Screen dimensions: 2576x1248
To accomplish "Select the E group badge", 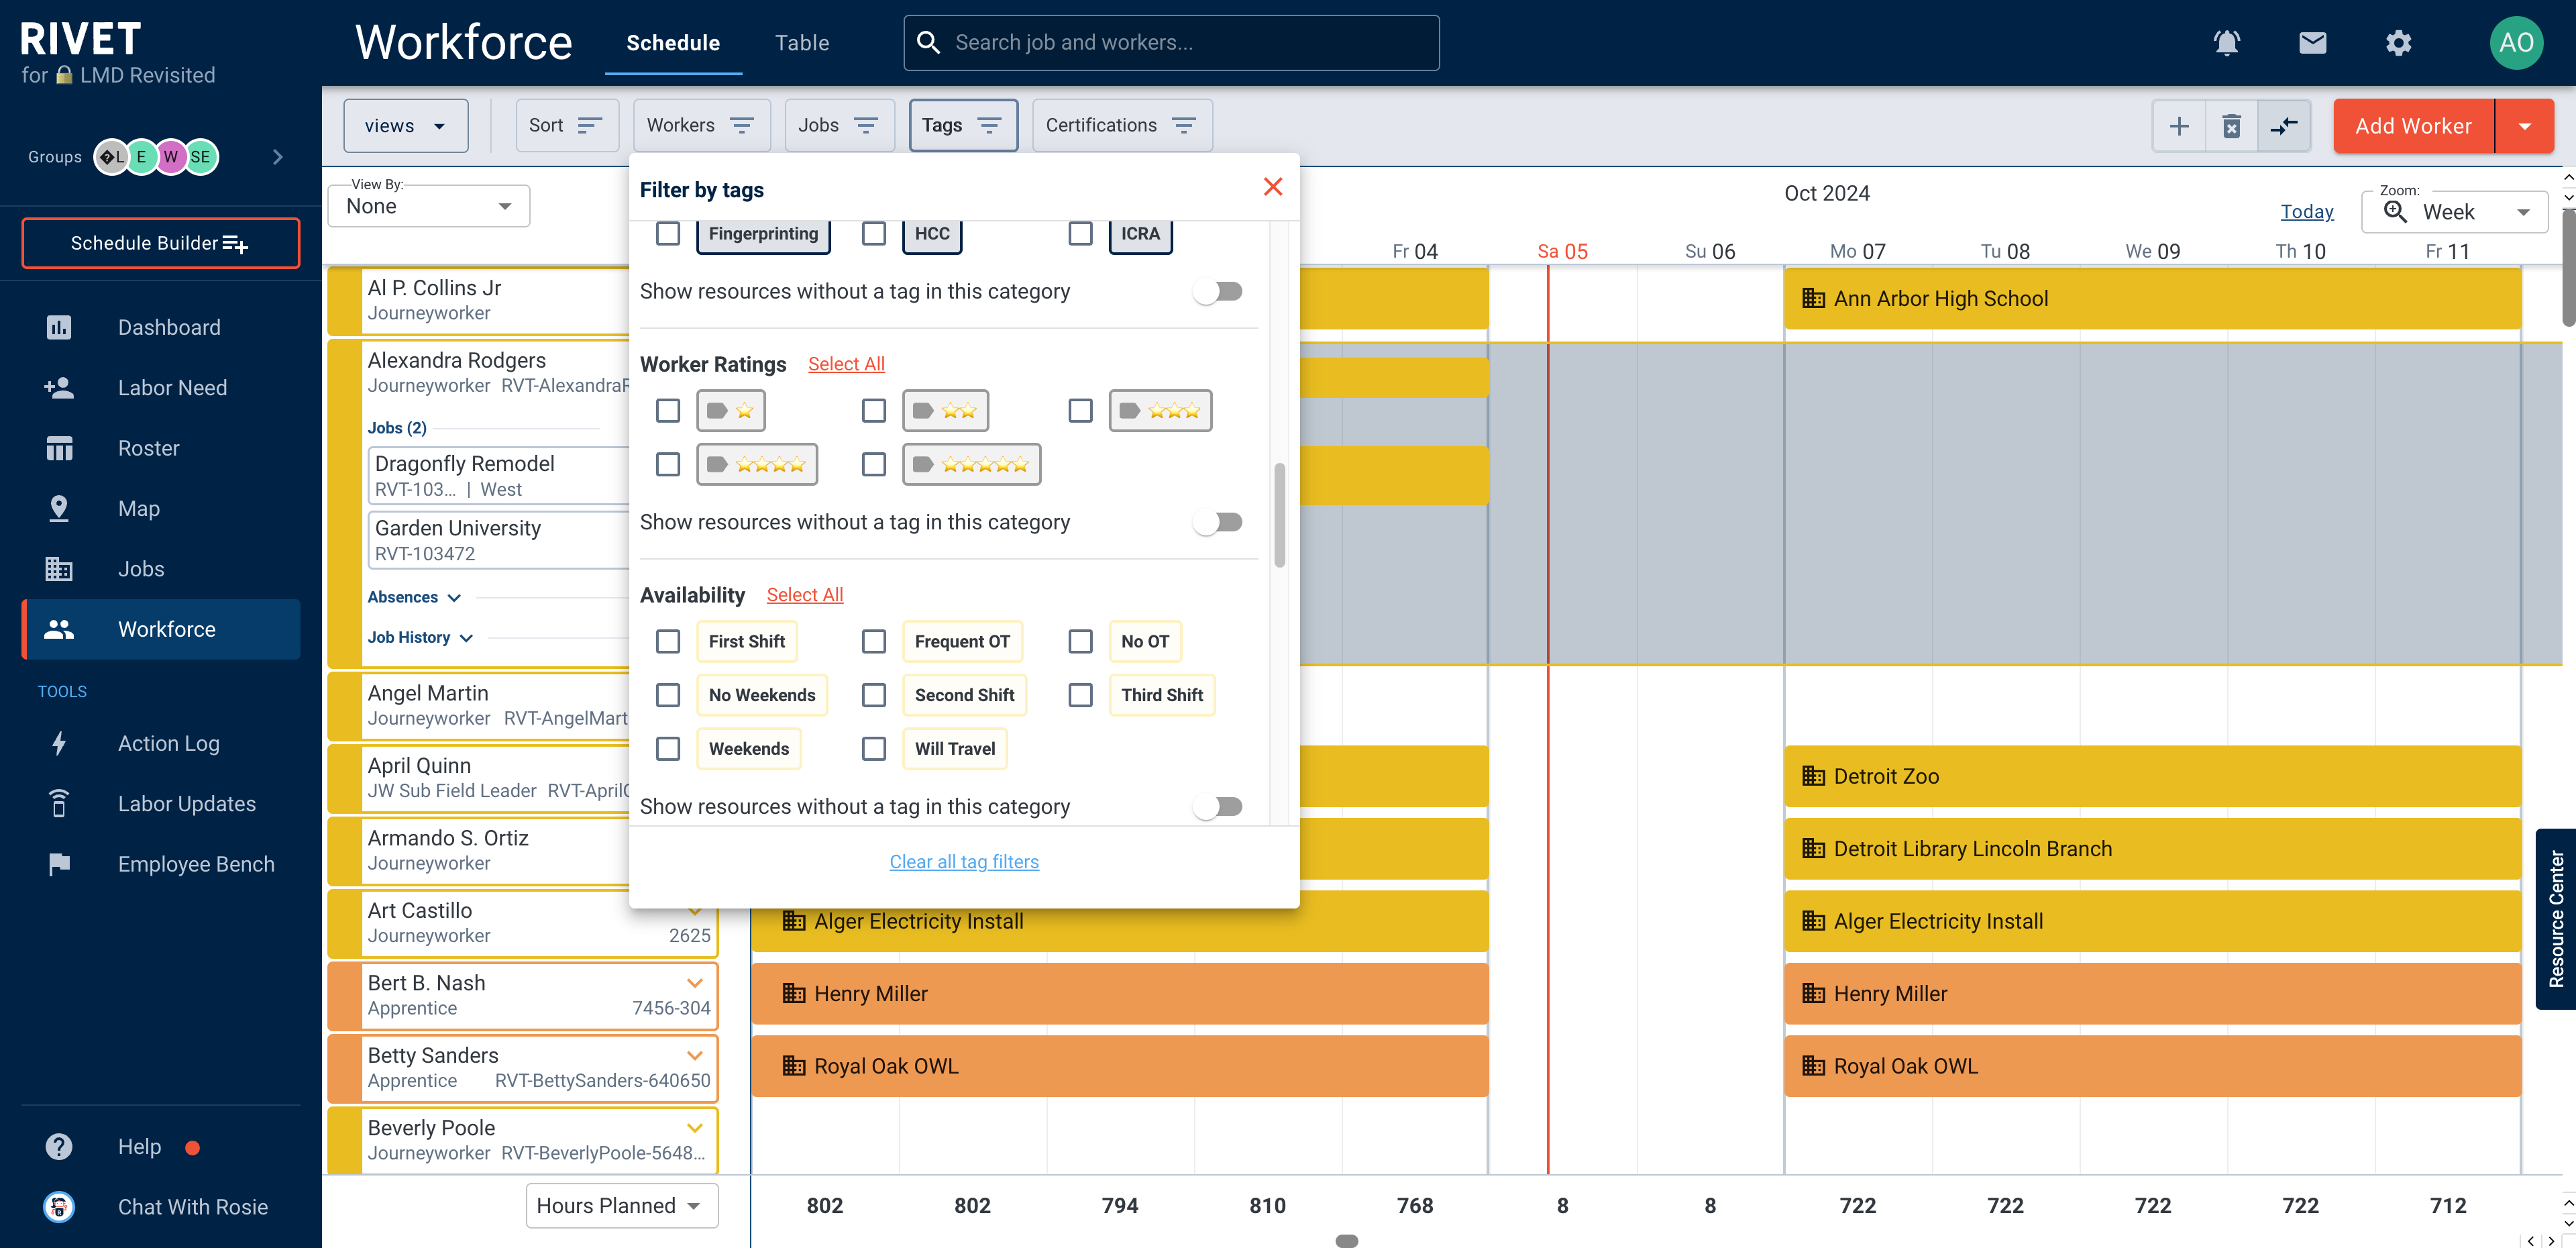I will (142, 157).
